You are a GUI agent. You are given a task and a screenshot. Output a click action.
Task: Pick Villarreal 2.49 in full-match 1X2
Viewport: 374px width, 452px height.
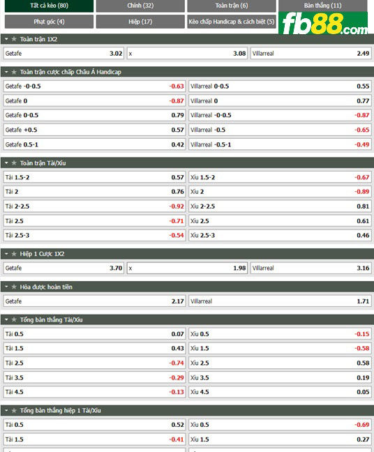311,53
